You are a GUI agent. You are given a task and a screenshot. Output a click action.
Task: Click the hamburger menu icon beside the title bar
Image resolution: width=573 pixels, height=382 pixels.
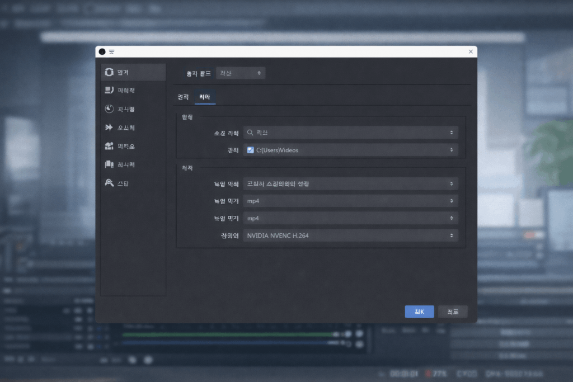click(x=112, y=51)
